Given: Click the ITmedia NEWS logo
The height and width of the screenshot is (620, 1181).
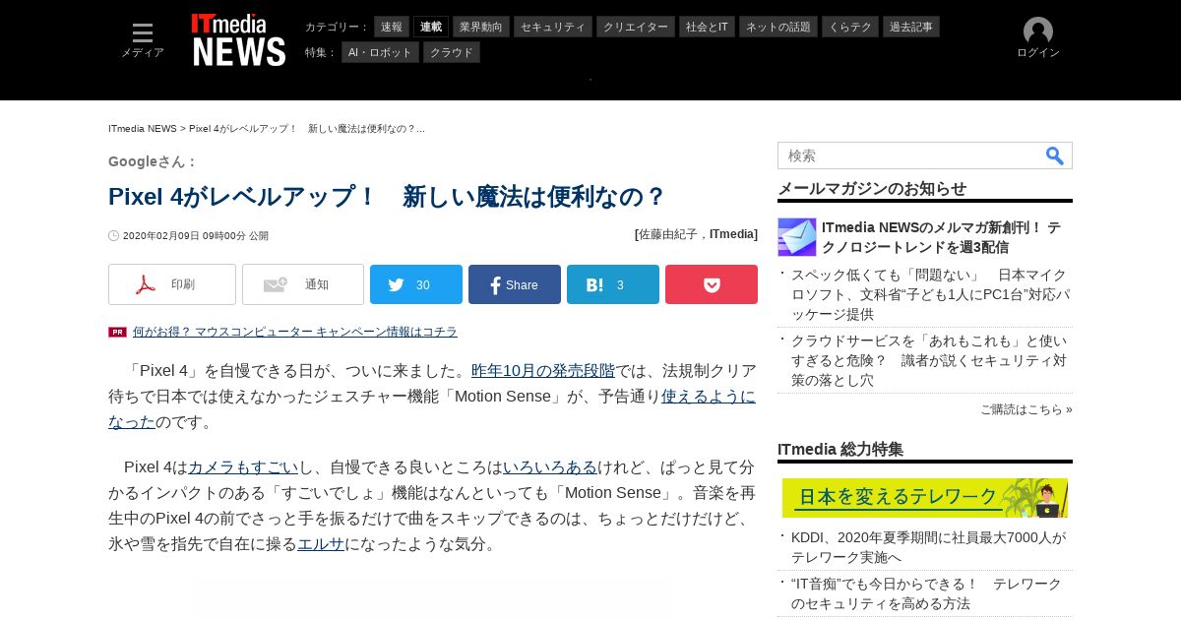Looking at the screenshot, I should 238,40.
